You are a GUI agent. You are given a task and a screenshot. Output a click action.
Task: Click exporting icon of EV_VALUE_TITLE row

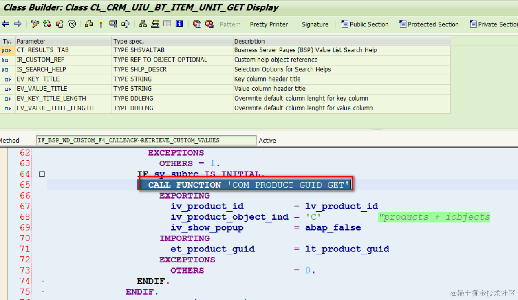7,89
